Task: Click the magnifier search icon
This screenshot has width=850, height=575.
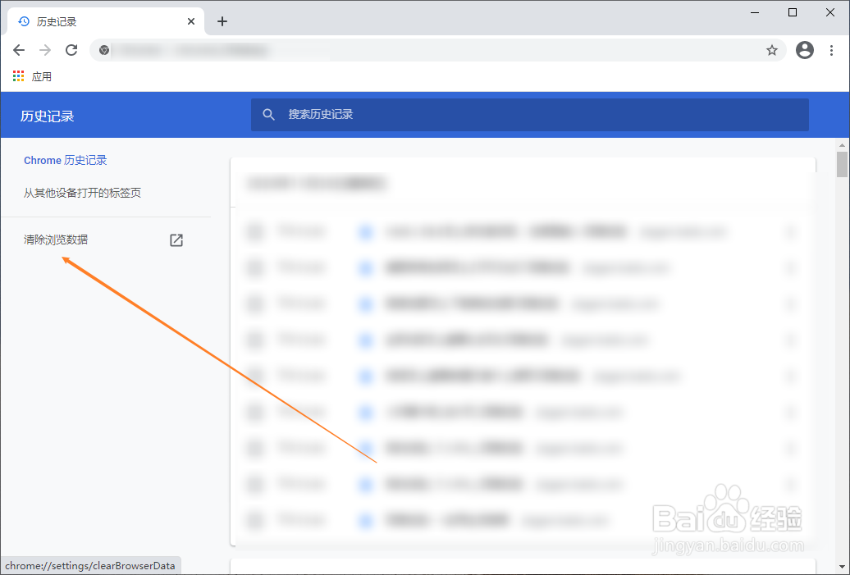Action: coord(269,114)
